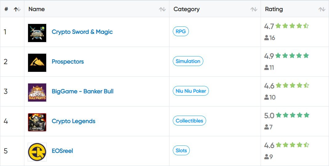
Task: Select the RPG category tag
Action: click(181, 31)
